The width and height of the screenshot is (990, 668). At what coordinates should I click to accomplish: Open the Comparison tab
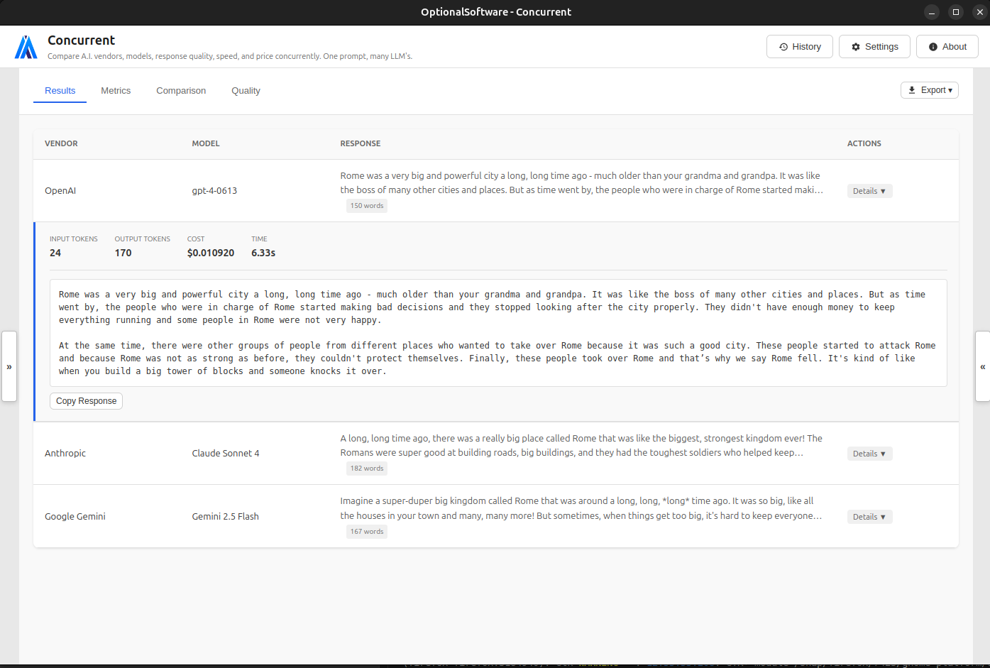click(x=181, y=90)
